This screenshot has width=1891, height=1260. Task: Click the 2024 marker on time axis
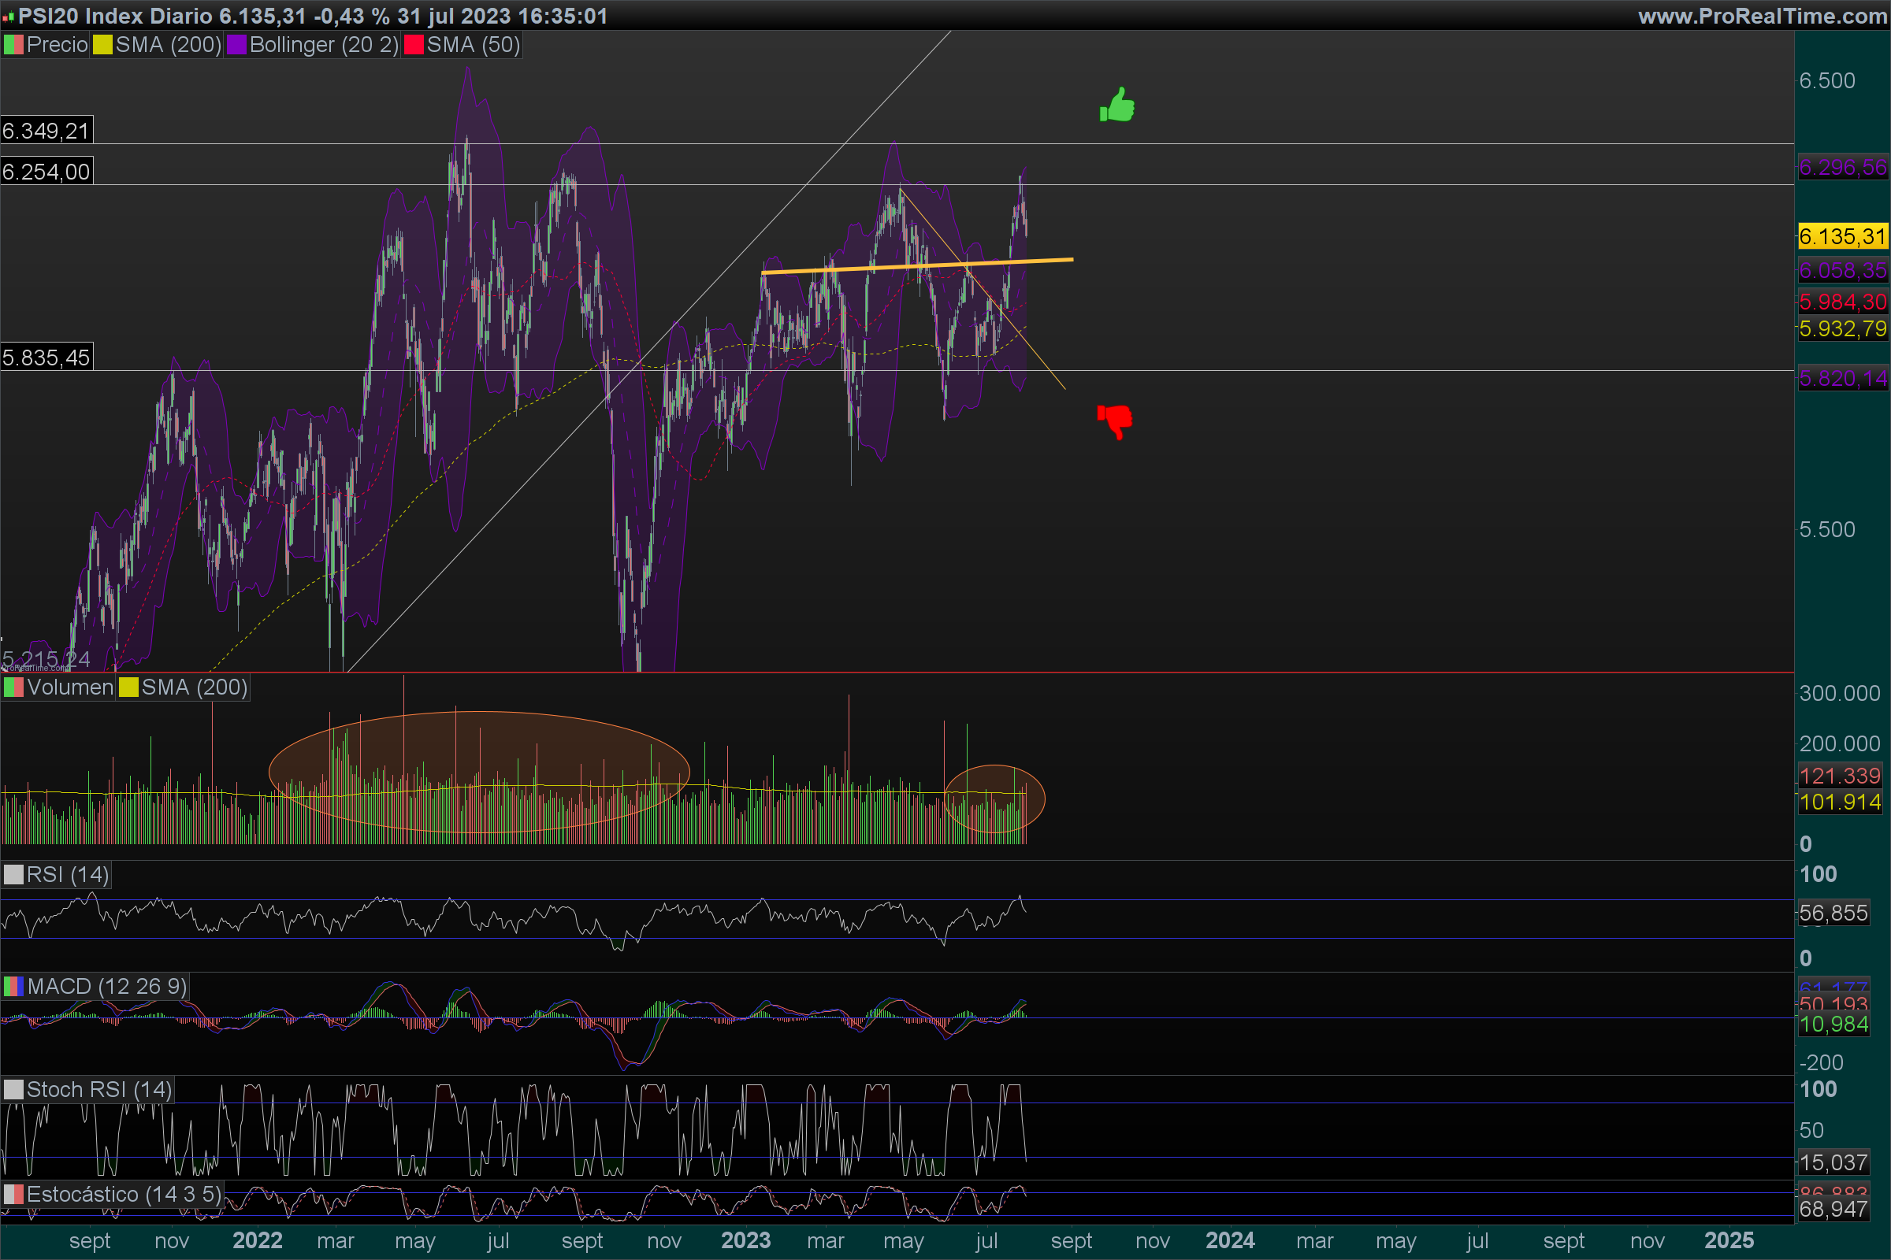pos(1229,1241)
